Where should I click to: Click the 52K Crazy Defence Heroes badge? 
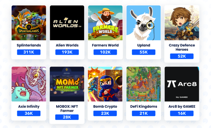coord(182,56)
